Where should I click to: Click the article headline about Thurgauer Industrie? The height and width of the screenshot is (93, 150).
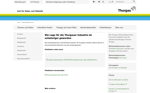point(68,36)
